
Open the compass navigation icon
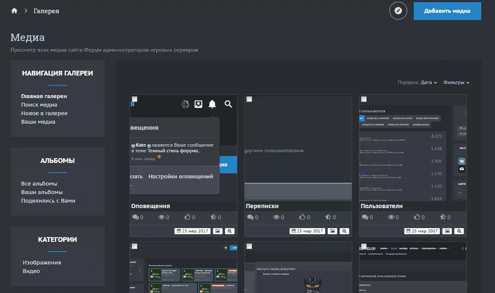click(x=398, y=11)
